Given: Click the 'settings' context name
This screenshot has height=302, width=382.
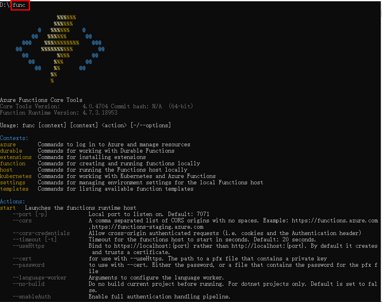Looking at the screenshot, I should (x=13, y=182).
